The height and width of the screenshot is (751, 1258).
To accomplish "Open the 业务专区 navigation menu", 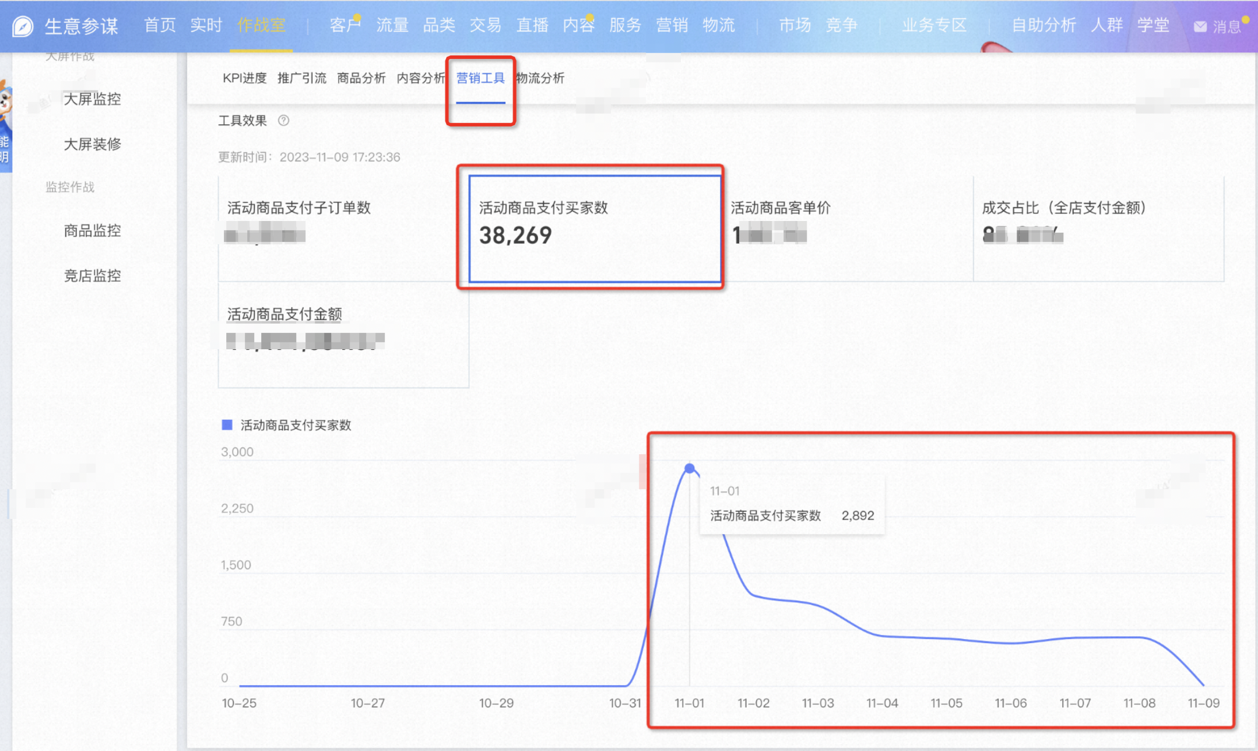I will [934, 25].
